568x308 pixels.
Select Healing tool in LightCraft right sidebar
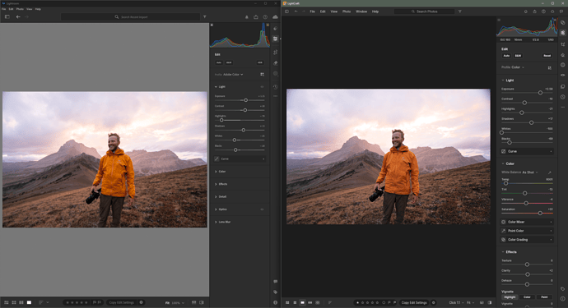(x=562, y=55)
